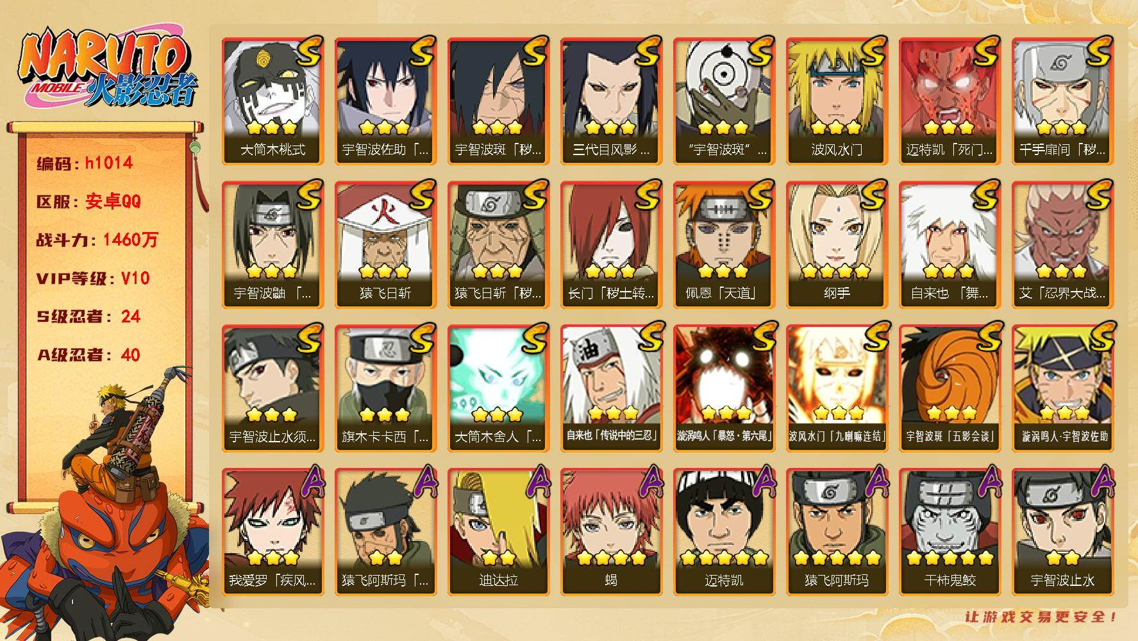Open the 干柿鬼鲛 ninja card
1138x641 pixels.
pyautogui.click(x=950, y=531)
